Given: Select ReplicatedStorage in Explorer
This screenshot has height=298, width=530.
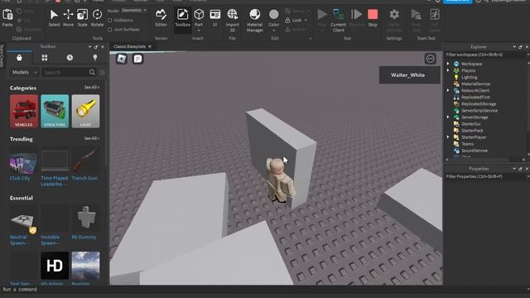Looking at the screenshot, I should click(x=479, y=104).
